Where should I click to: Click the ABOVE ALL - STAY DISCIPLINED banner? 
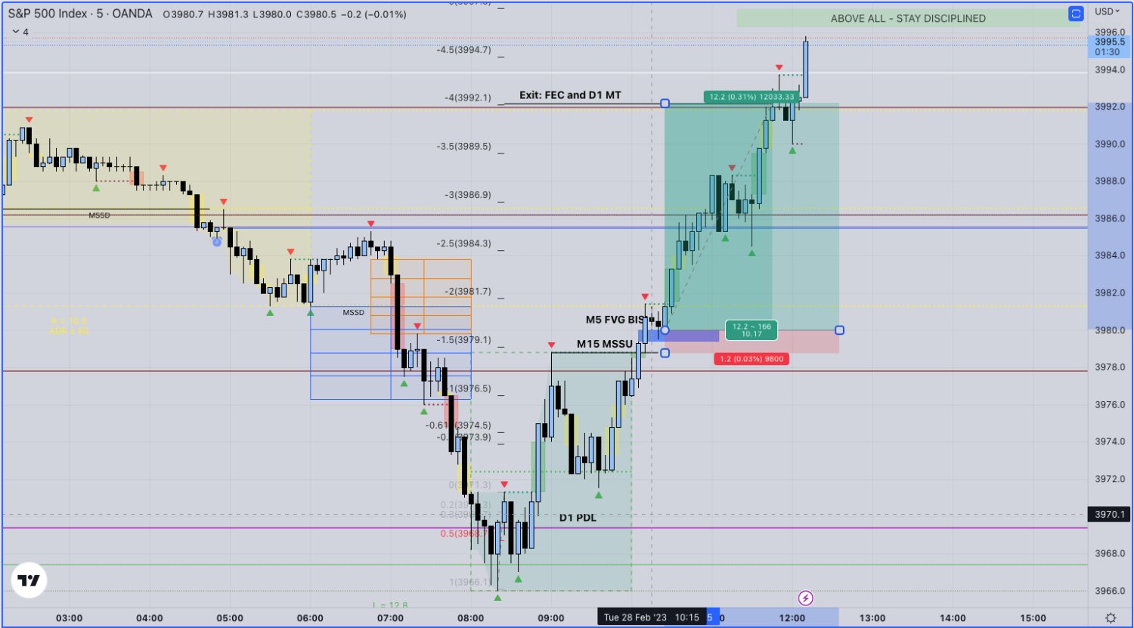(908, 18)
